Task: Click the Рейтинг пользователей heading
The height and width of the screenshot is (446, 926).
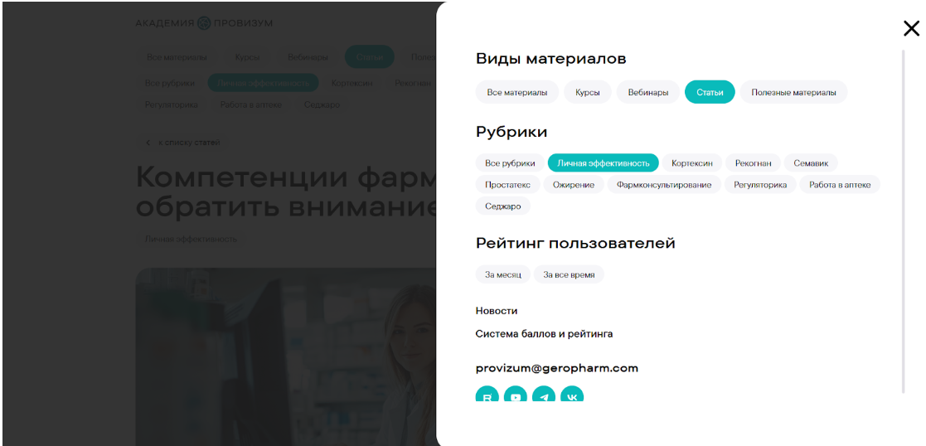Action: tap(575, 244)
